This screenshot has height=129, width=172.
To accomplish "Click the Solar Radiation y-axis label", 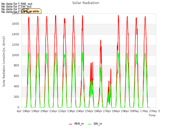I will point(4,62).
